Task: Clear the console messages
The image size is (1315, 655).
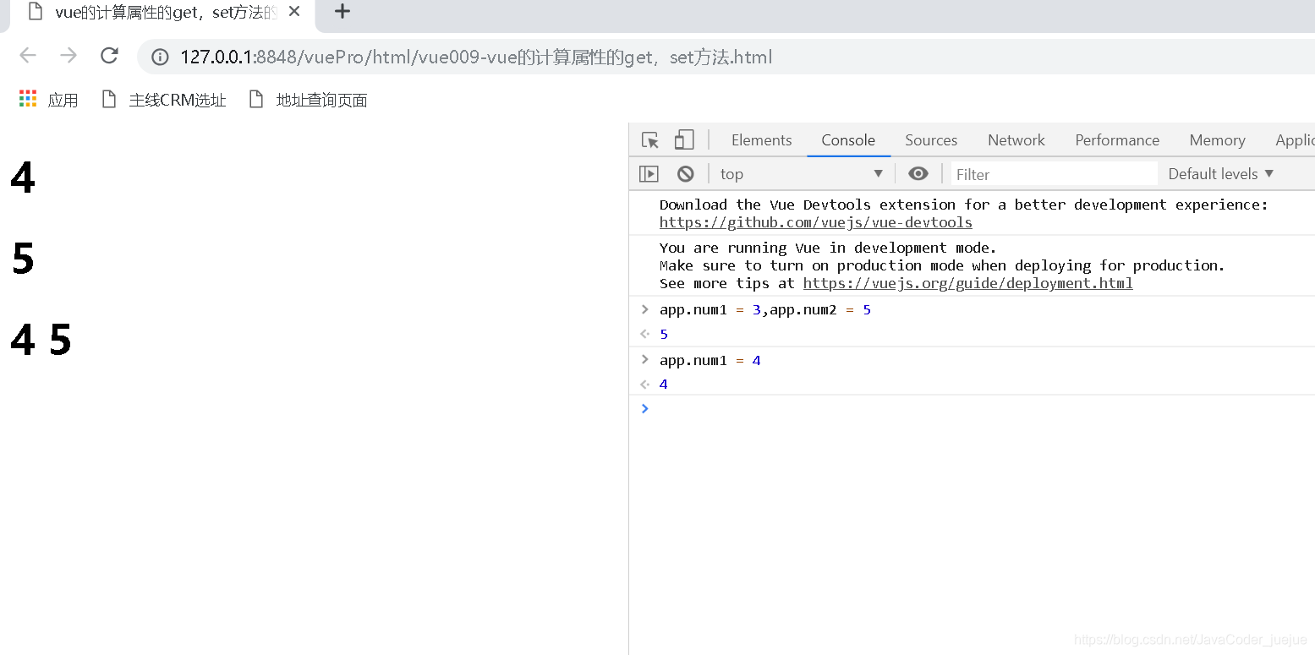Action: tap(684, 173)
